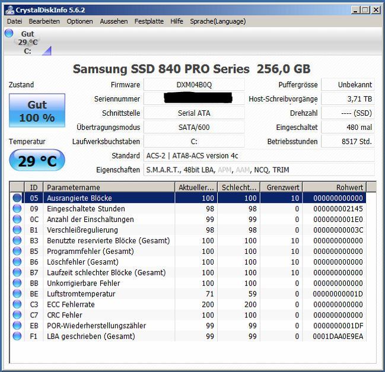385x372 pixels.
Task: Select the C: drive status orb at top
Action: 9,33
